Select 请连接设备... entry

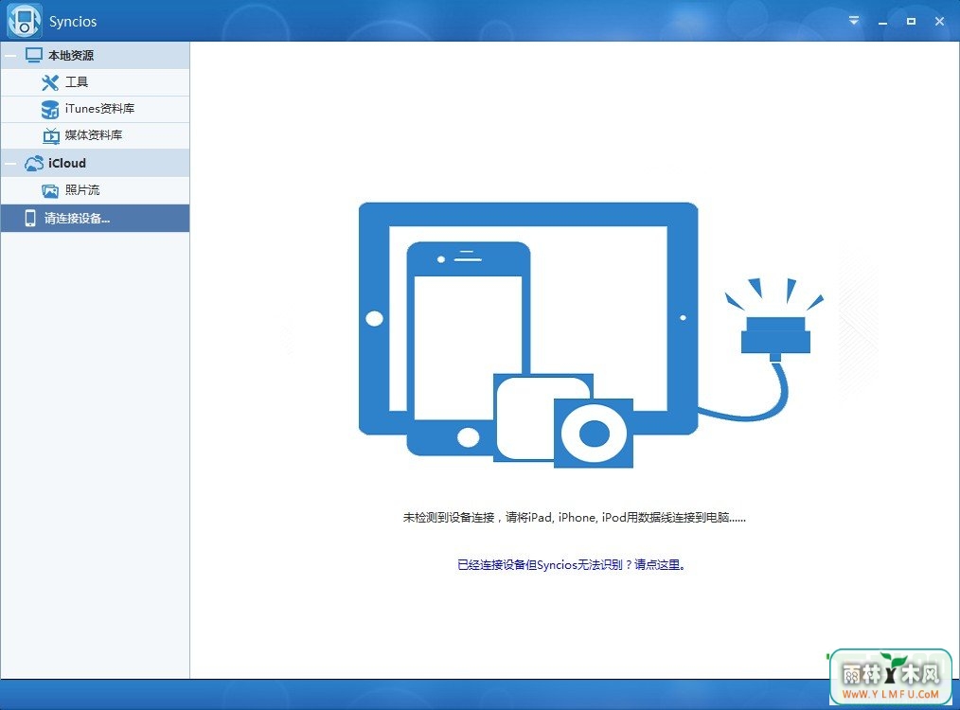(95, 218)
